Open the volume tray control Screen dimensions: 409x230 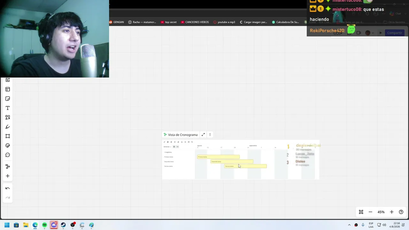(x=384, y=225)
